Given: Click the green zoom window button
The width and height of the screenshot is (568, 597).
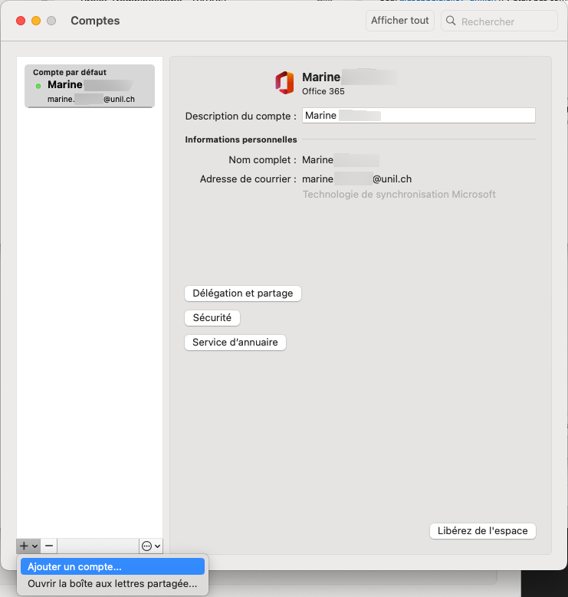Looking at the screenshot, I should tap(51, 21).
